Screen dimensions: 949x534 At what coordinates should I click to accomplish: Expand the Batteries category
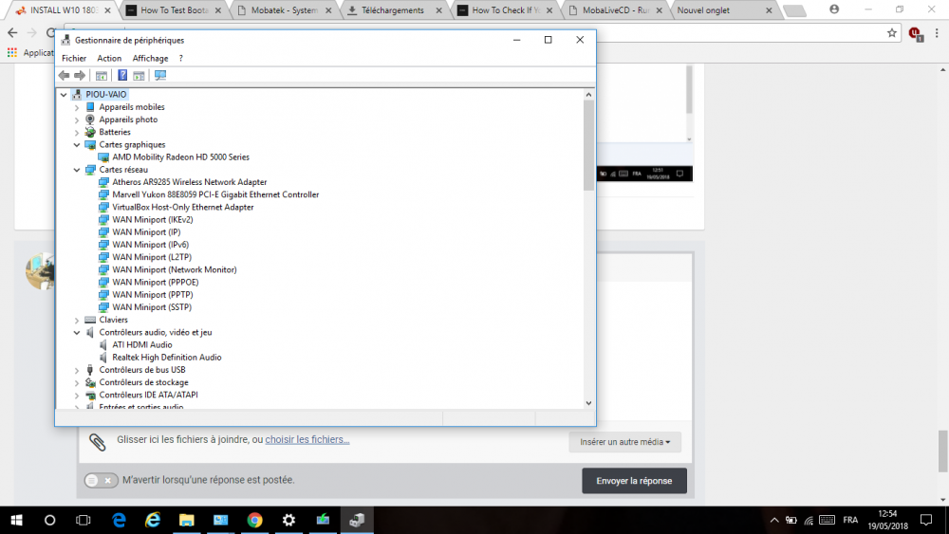[77, 133]
